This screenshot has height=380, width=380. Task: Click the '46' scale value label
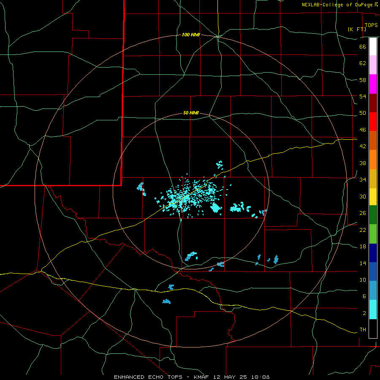click(x=363, y=130)
